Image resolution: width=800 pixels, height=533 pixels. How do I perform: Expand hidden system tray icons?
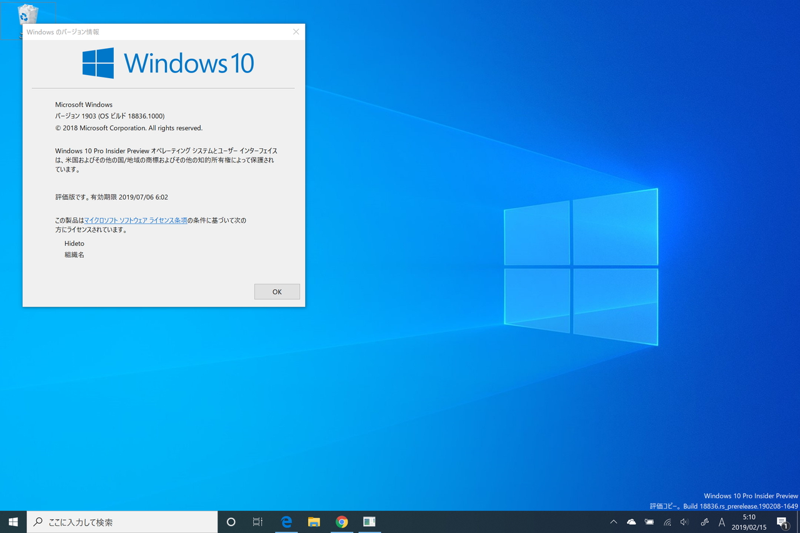coord(614,522)
